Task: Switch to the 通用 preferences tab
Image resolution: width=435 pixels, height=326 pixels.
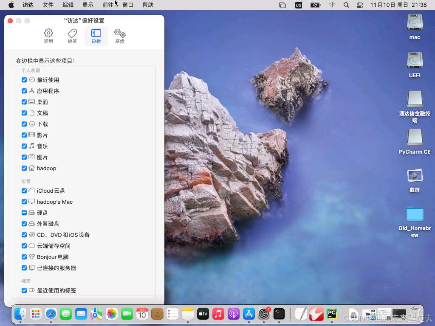Action: (48, 36)
